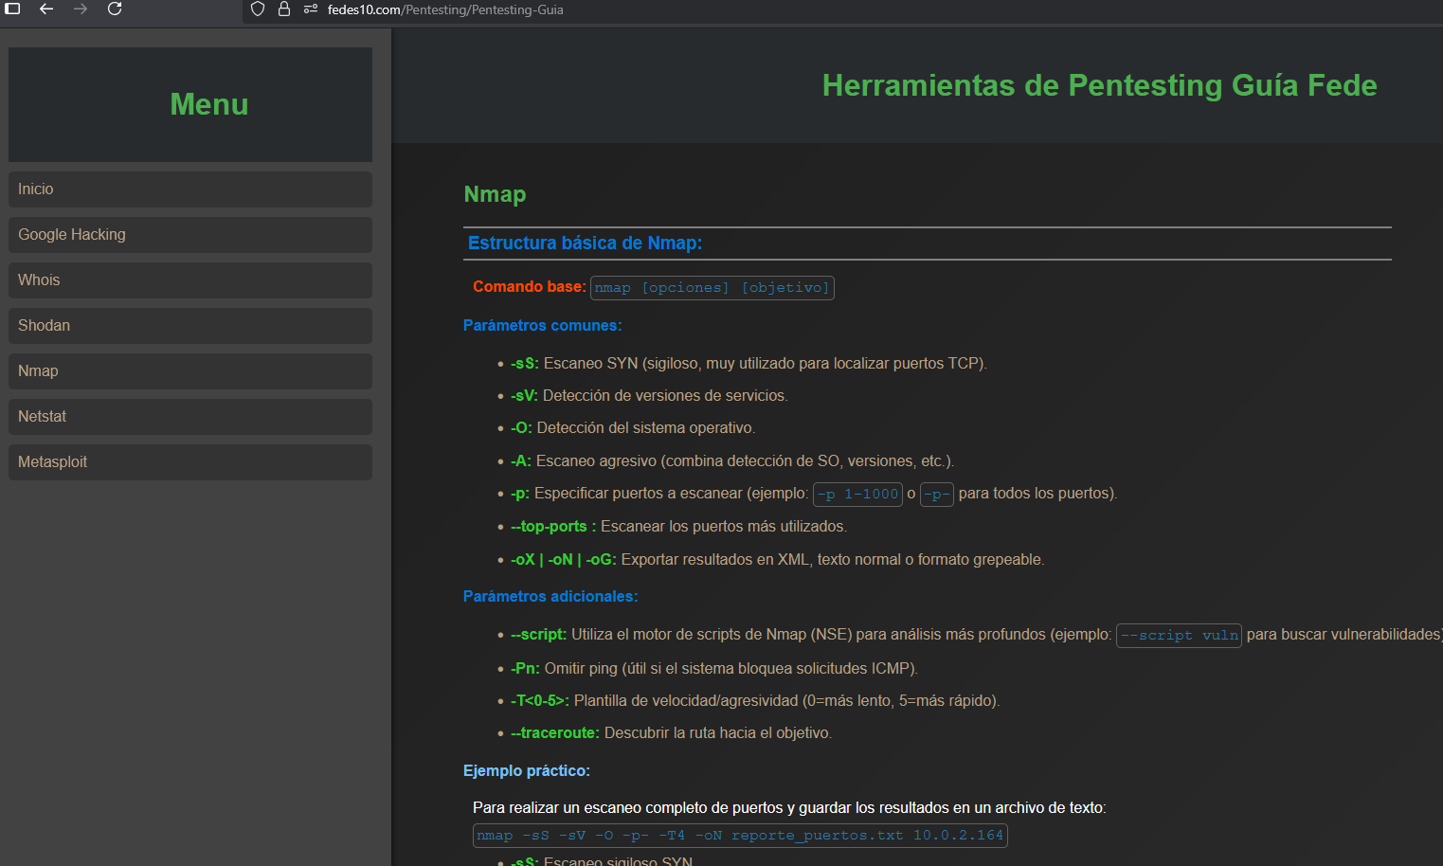Click the Estructura básica de Nmap heading
Image resolution: width=1443 pixels, height=866 pixels.
(585, 243)
